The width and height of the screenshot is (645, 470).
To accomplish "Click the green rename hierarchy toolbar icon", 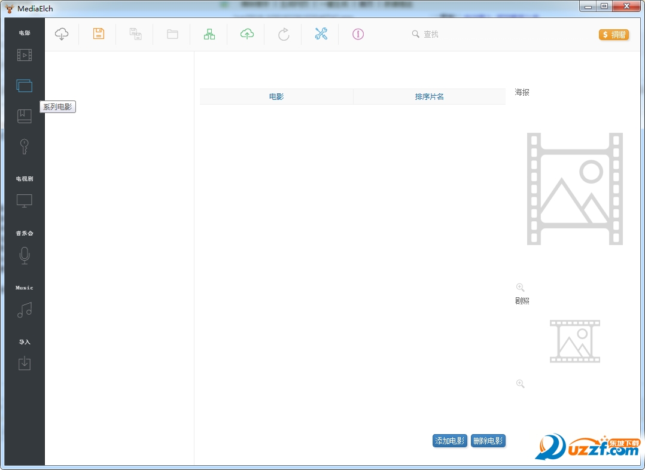I will [x=209, y=33].
